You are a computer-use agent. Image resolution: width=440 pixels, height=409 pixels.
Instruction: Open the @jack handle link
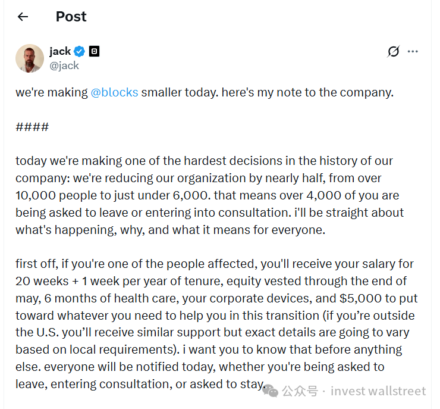pyautogui.click(x=64, y=65)
